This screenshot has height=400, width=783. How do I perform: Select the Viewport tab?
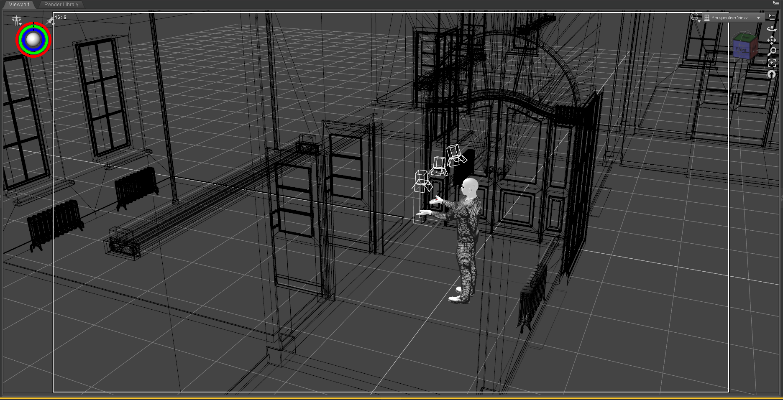coord(19,5)
